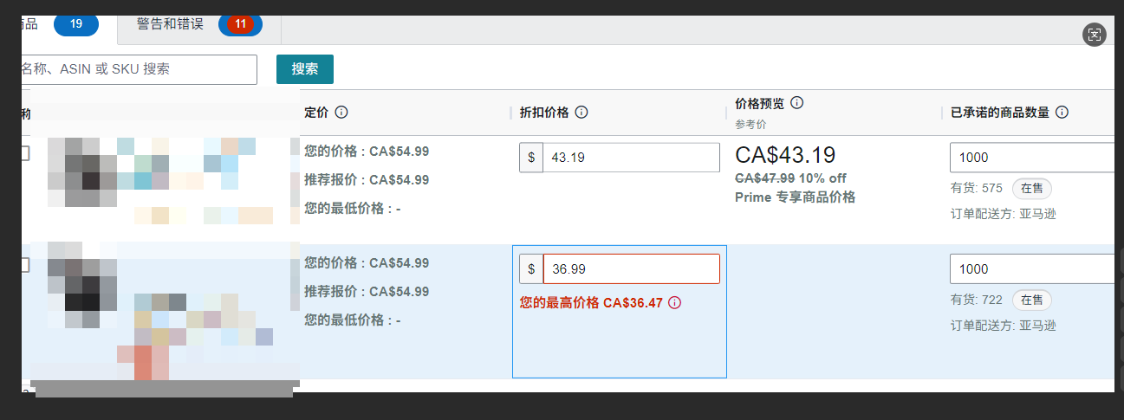The height and width of the screenshot is (420, 1124).
Task: Focus the 名称、ASIN 或 SKU search field
Action: [139, 69]
